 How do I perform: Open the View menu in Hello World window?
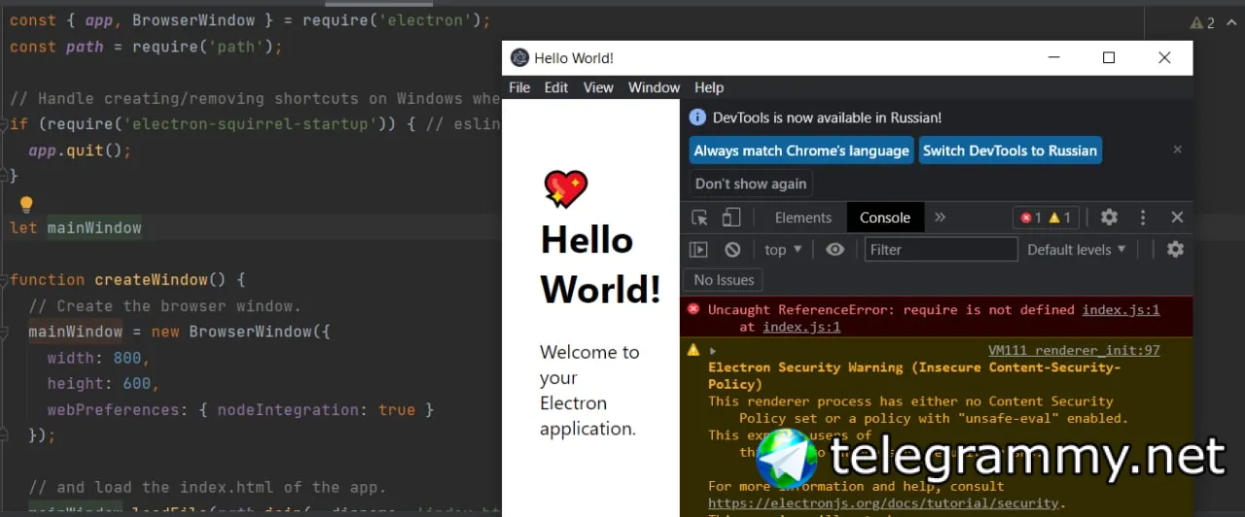click(x=598, y=87)
